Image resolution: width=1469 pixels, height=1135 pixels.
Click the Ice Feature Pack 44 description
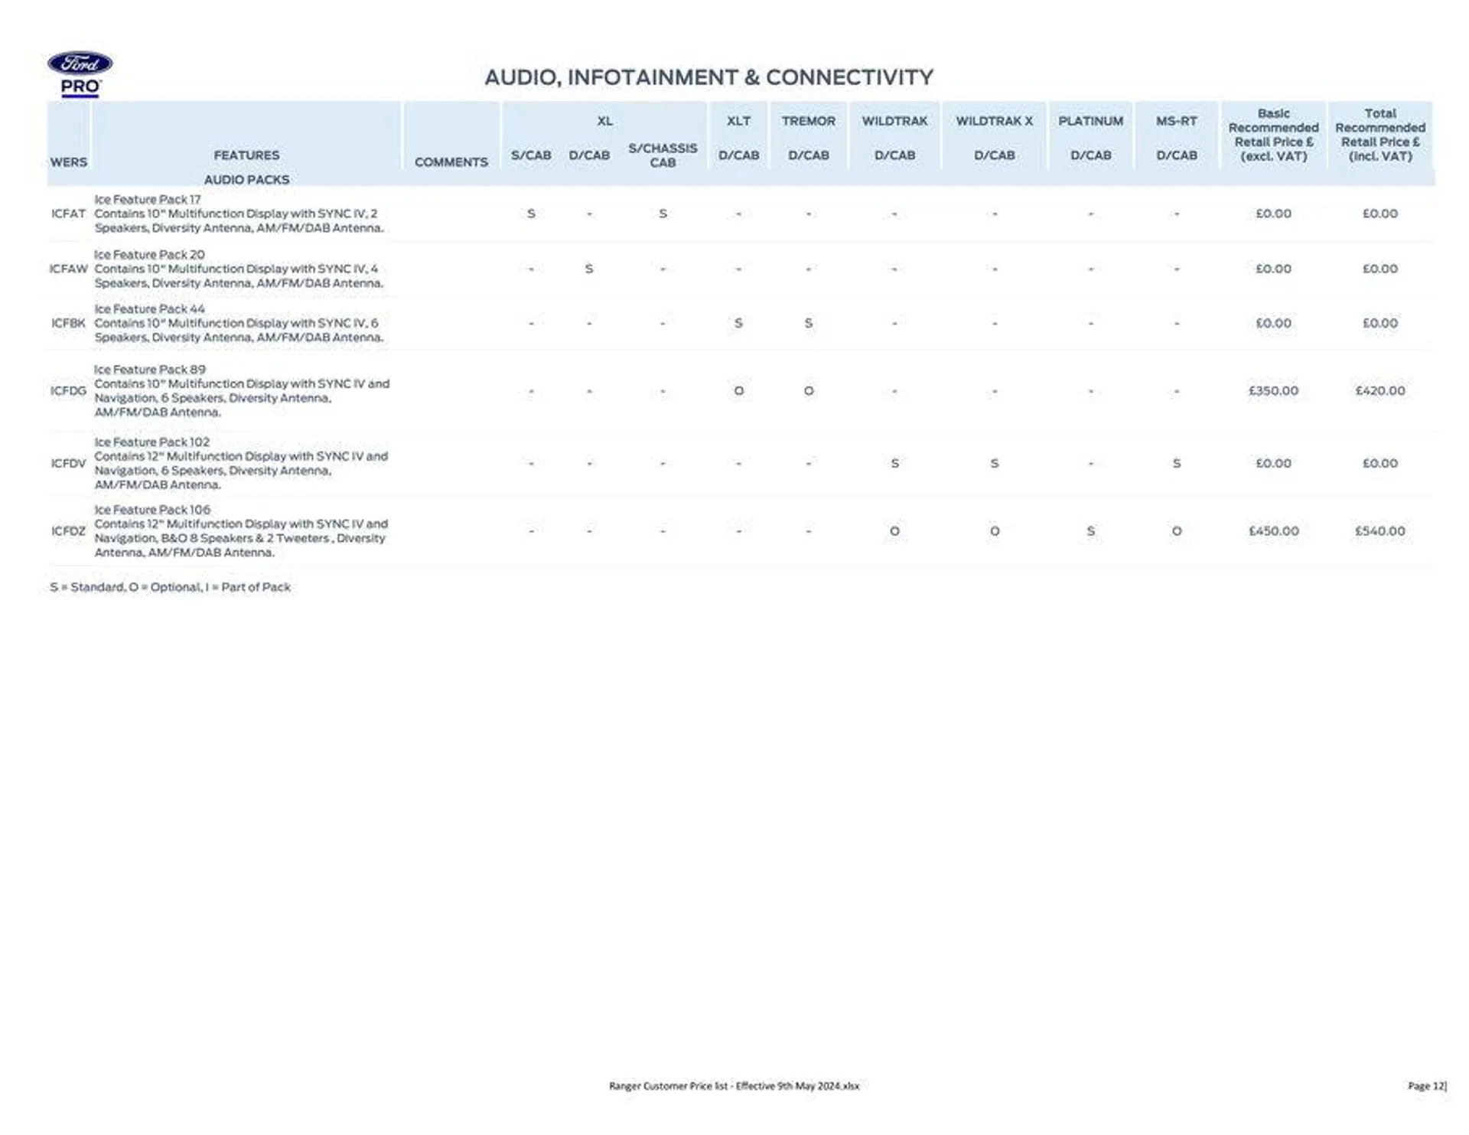(239, 323)
